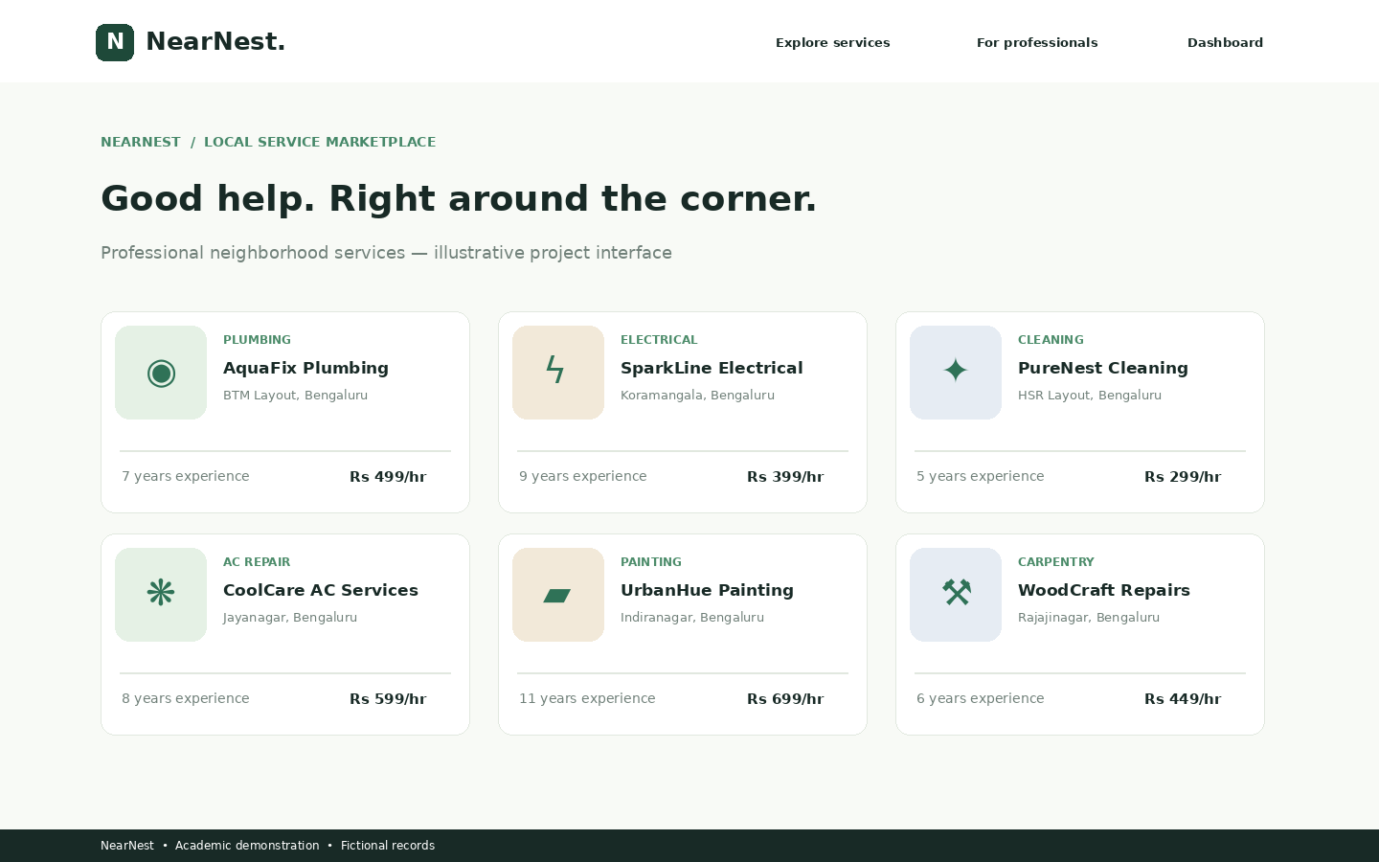The height and width of the screenshot is (862, 1379).
Task: Click Academic demonstration in the footer
Action: coord(247,846)
